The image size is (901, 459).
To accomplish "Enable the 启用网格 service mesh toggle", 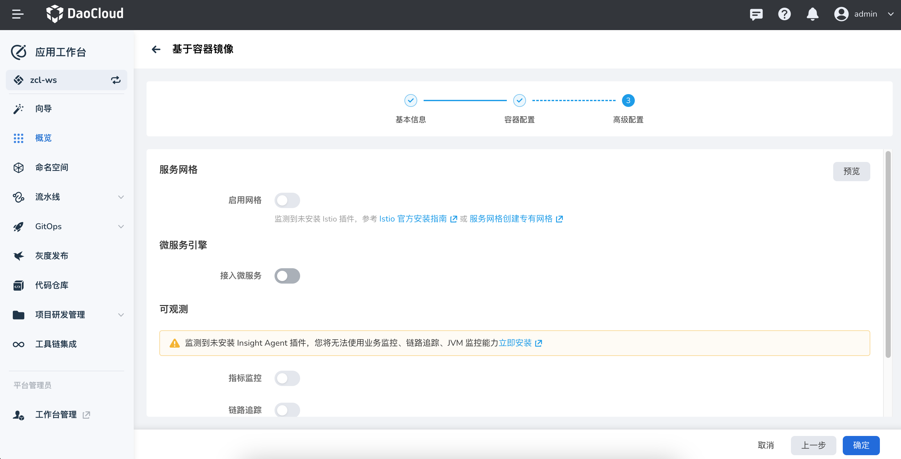I will tap(287, 200).
